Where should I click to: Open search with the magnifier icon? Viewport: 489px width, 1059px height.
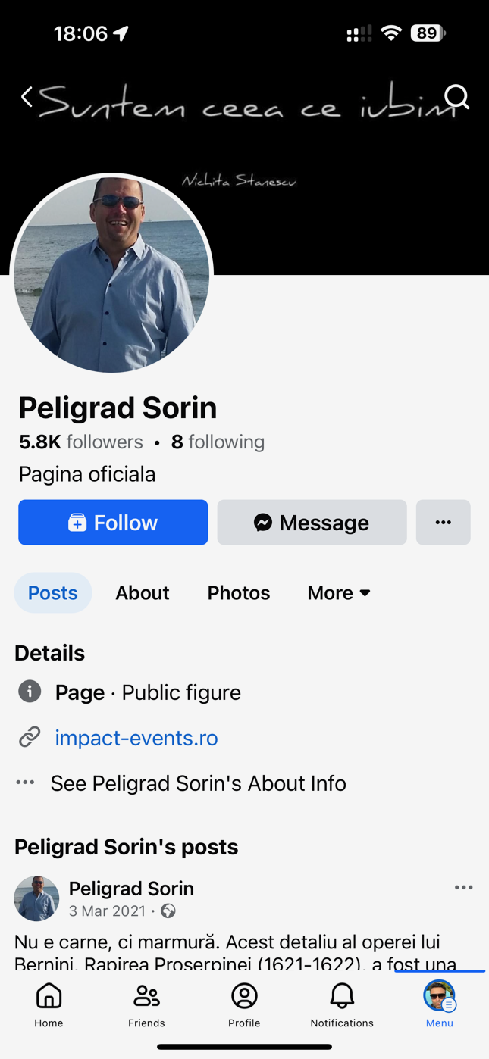457,97
